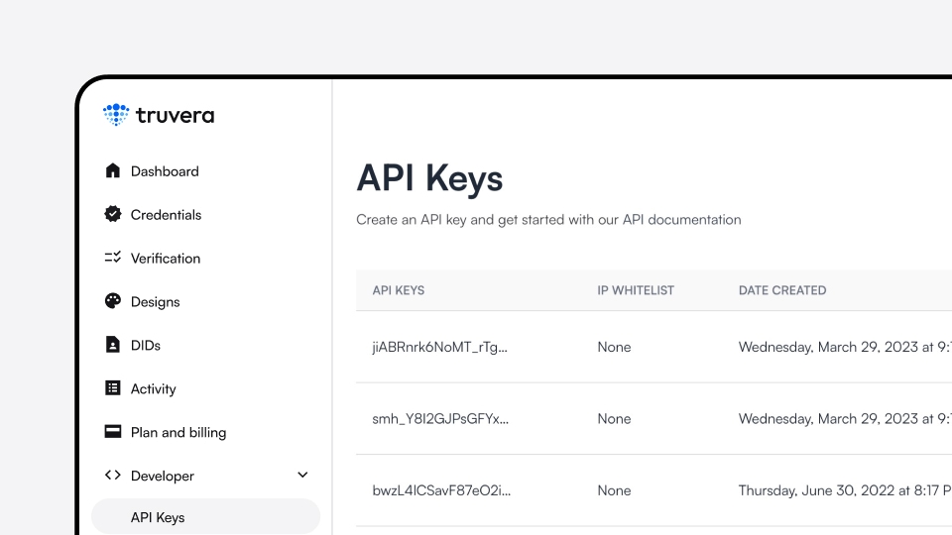Image resolution: width=952 pixels, height=535 pixels.
Task: Select the API key starting with bwzL4ICSavF87eO2i
Action: (441, 490)
